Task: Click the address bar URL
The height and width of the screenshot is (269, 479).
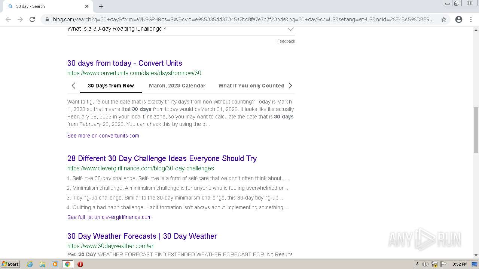Action: coord(243,19)
